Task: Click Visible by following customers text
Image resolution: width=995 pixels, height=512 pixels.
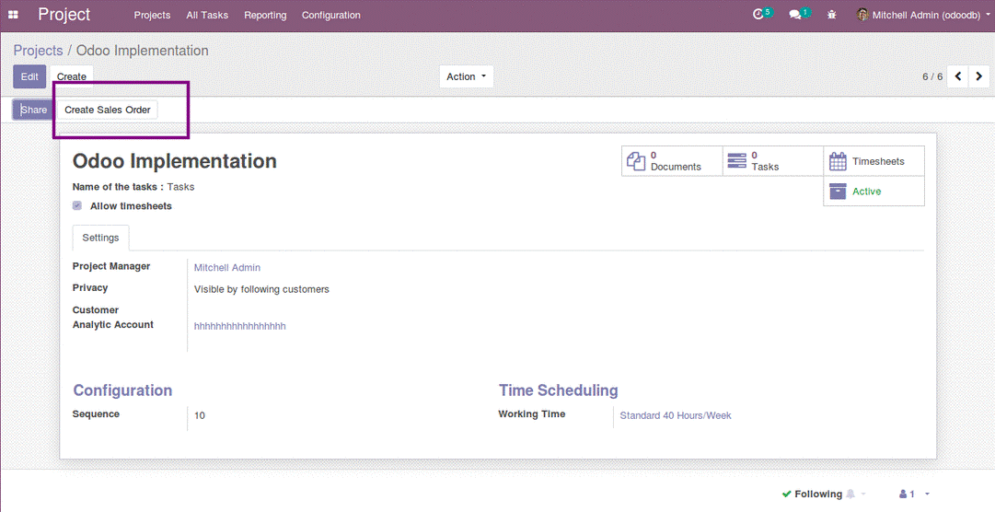Action: click(x=261, y=289)
